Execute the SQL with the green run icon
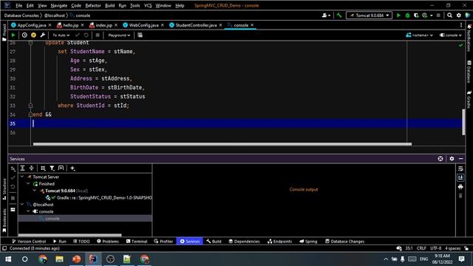 point(13,35)
